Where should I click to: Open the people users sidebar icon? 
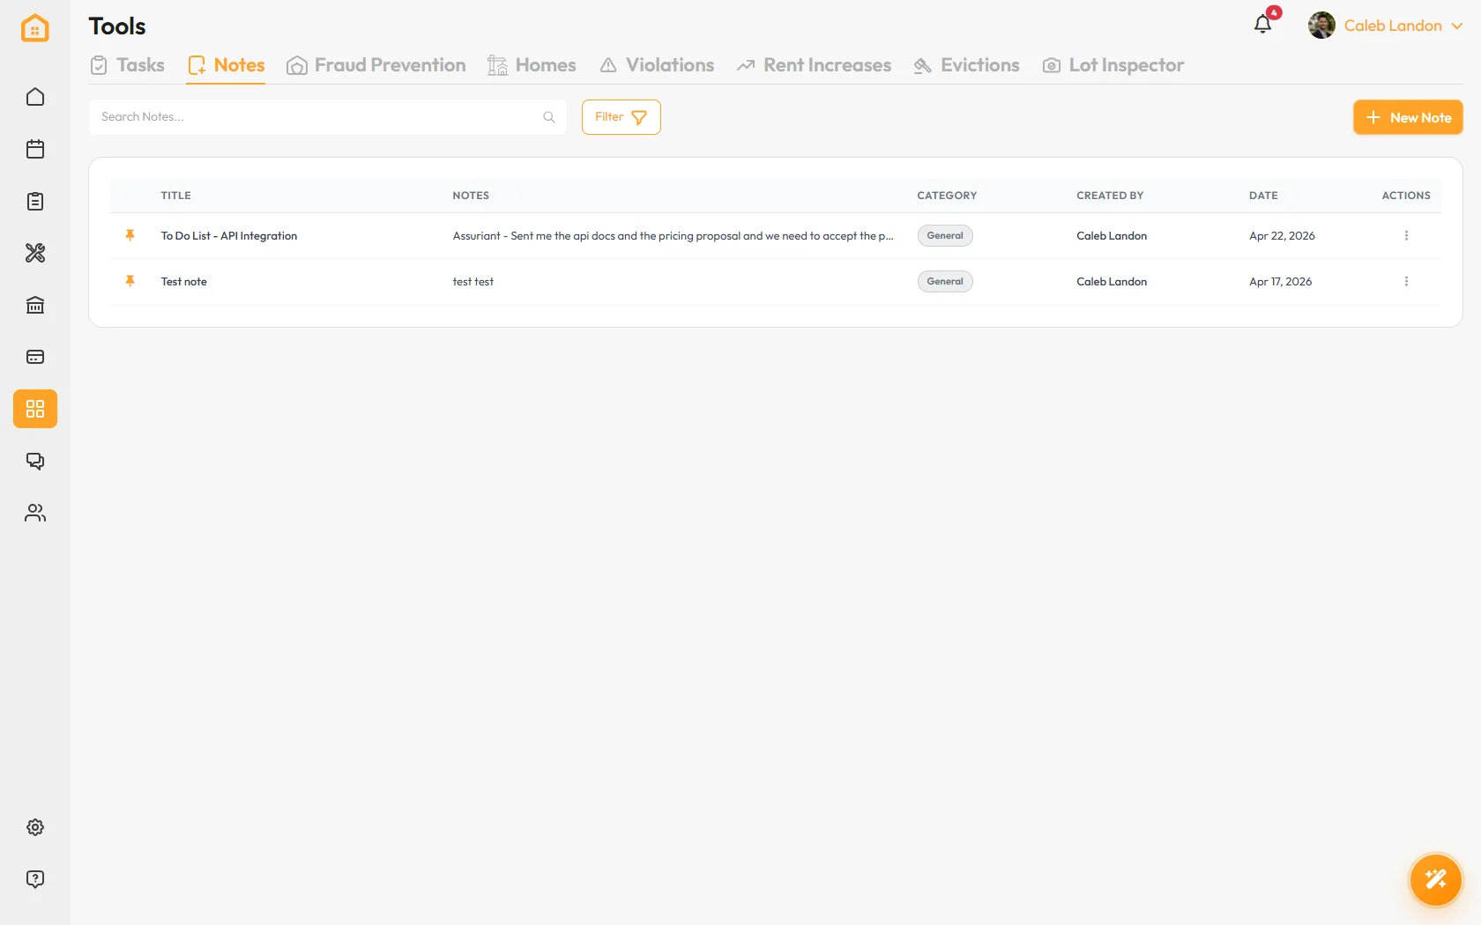tap(35, 513)
